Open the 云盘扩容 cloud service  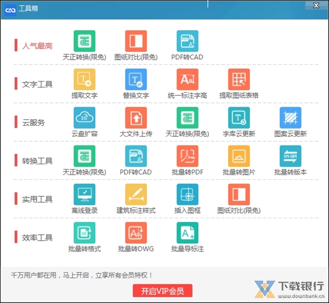(84, 118)
